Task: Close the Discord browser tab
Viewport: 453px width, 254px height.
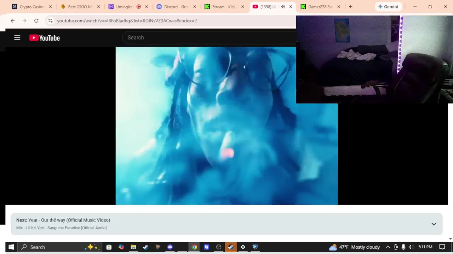Action: pos(195,7)
